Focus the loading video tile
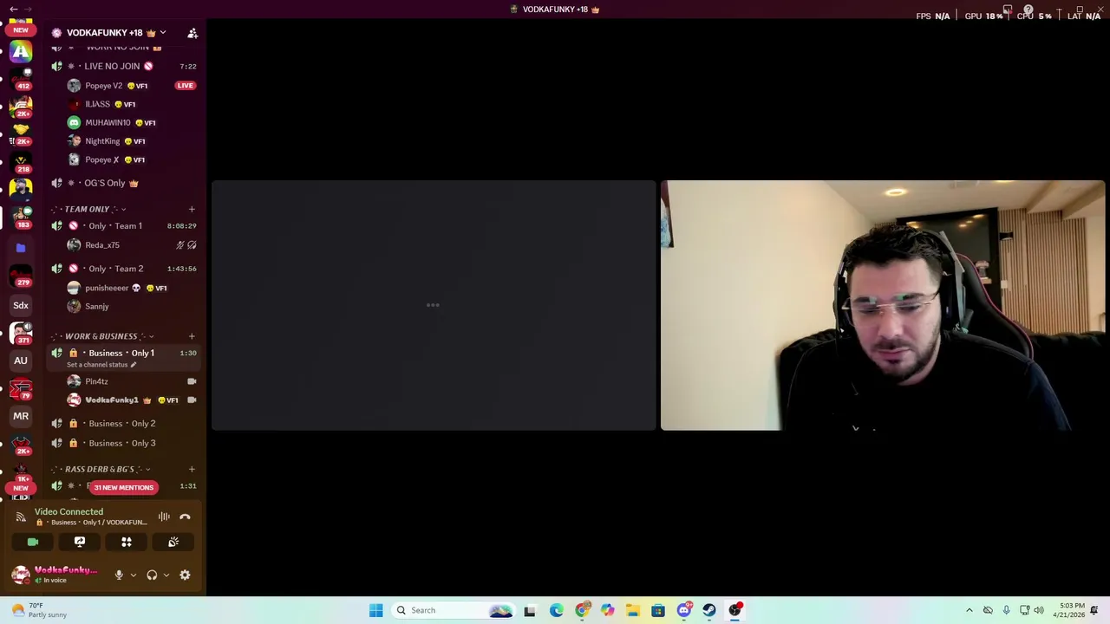The image size is (1110, 624). pyautogui.click(x=434, y=305)
